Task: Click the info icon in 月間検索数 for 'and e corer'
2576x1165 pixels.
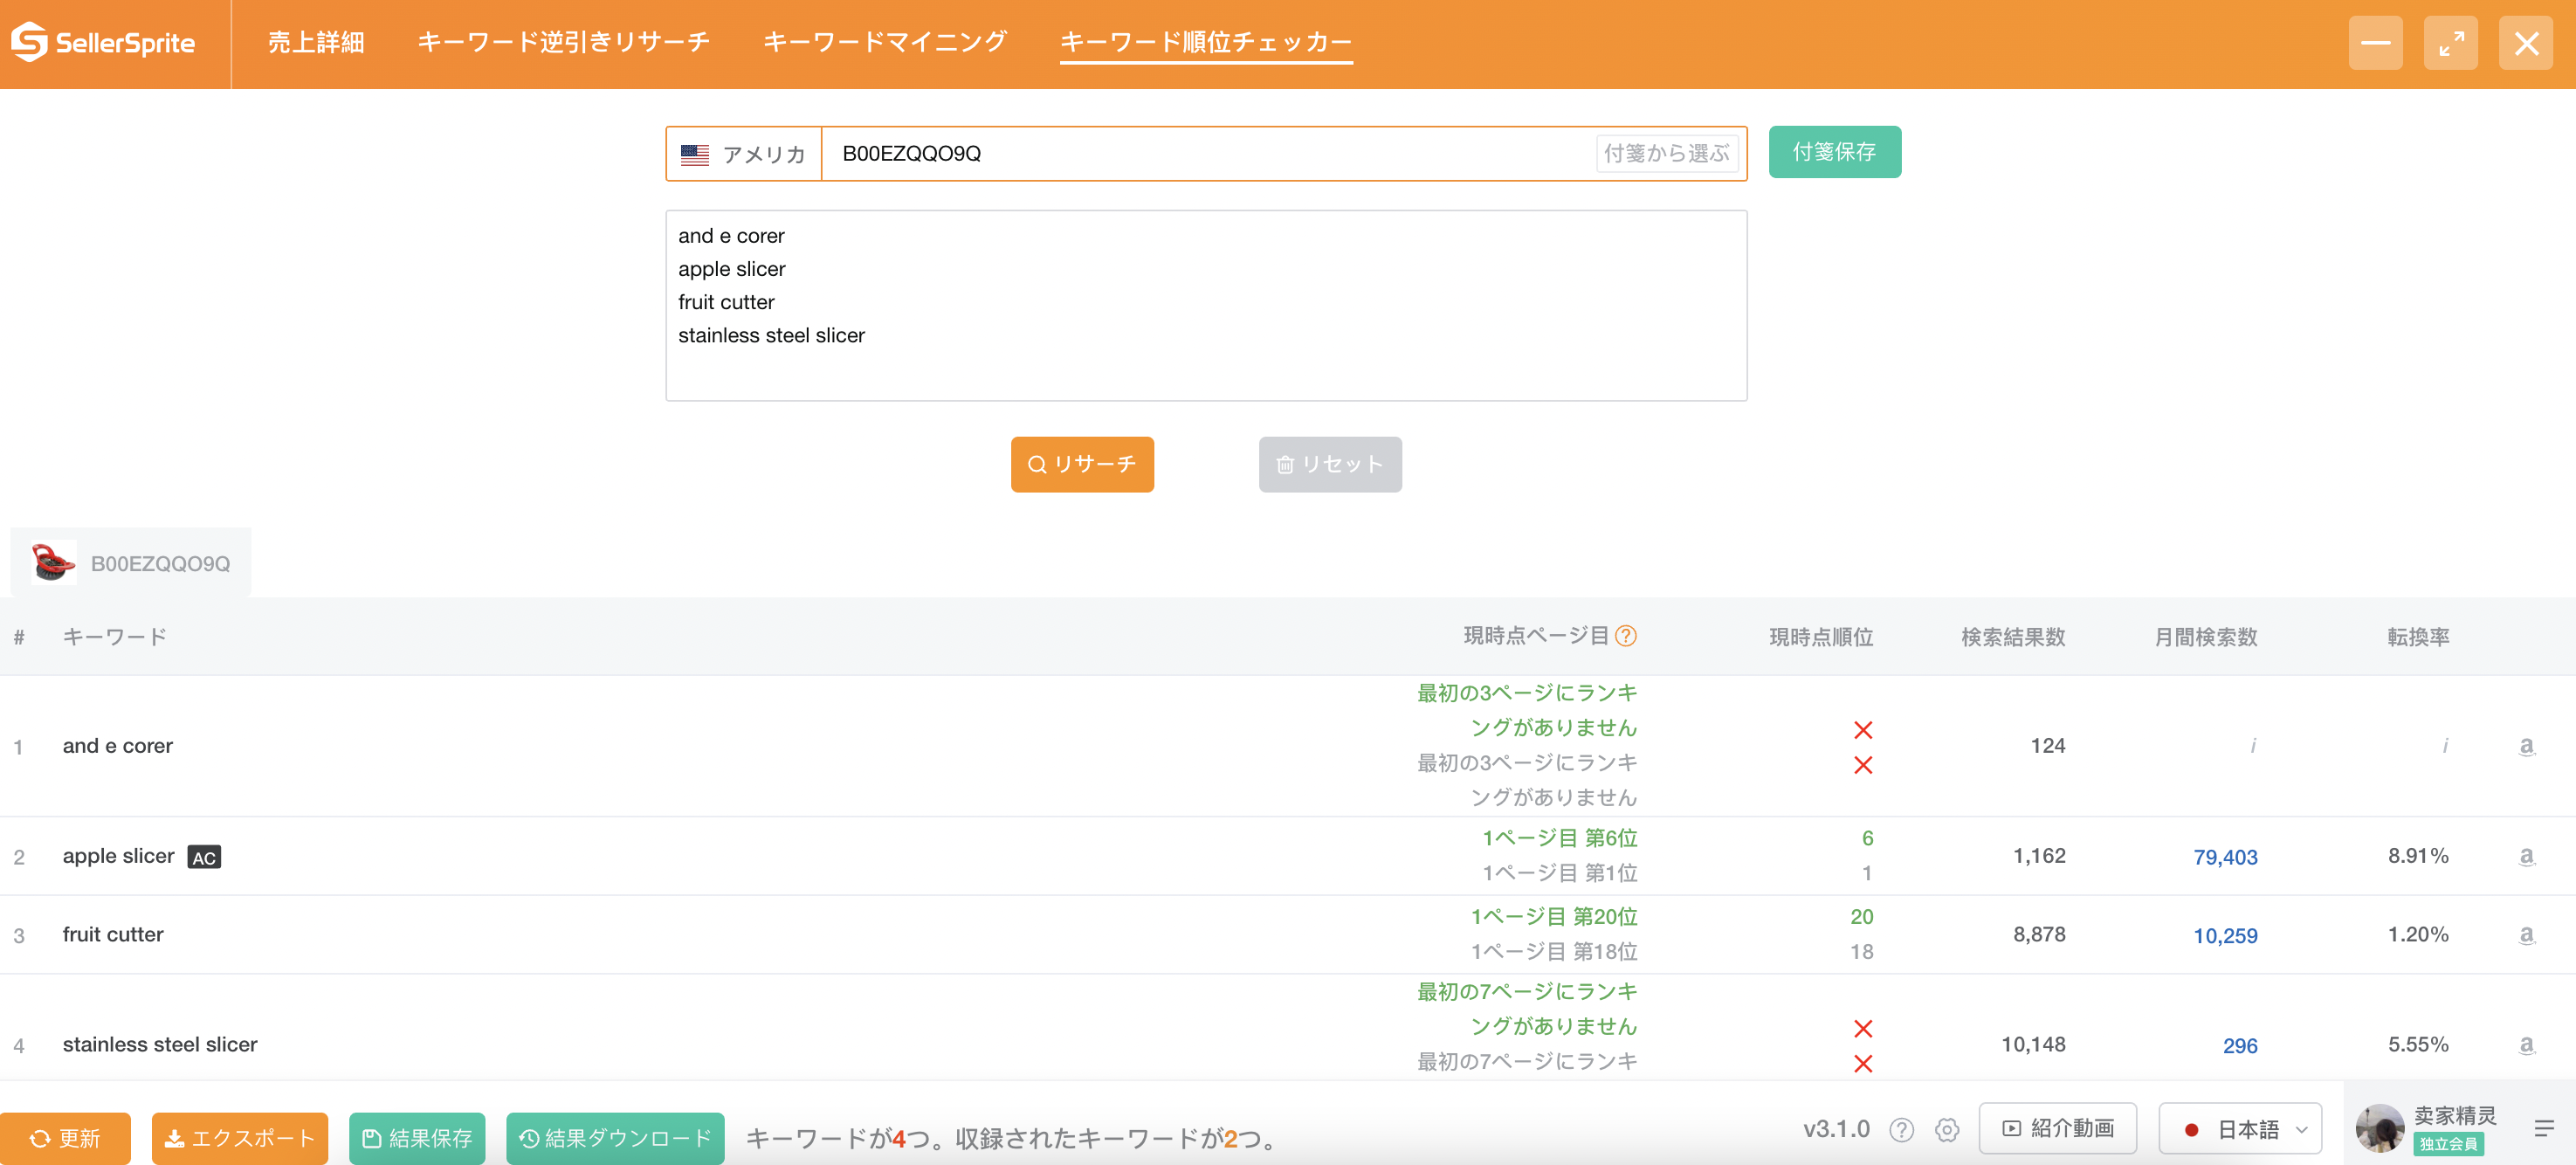Action: pos(2253,746)
